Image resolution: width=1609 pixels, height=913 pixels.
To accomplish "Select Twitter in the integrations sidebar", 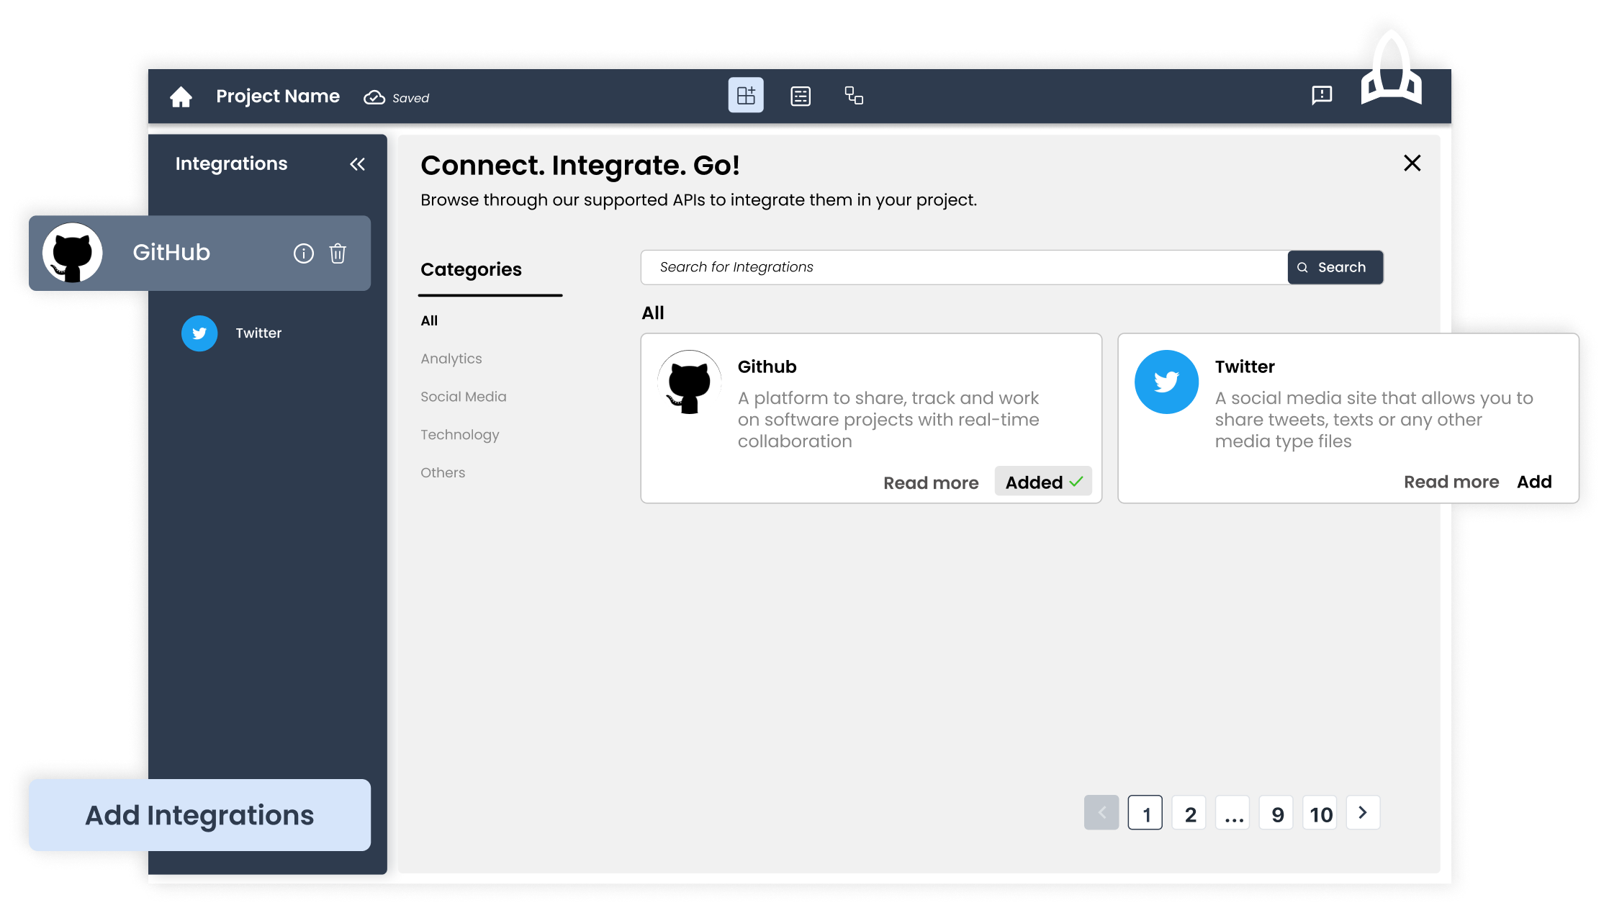I will pyautogui.click(x=258, y=333).
